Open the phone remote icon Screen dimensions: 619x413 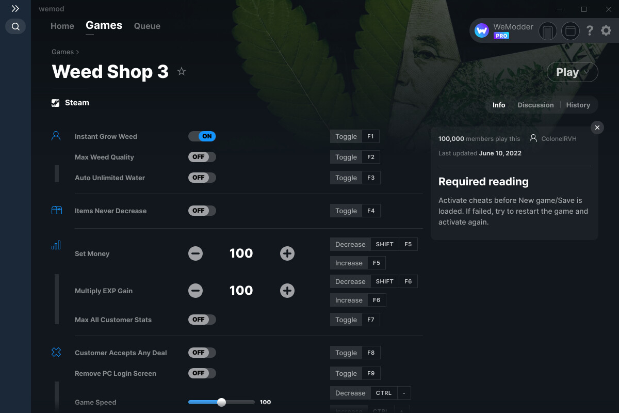pos(548,31)
